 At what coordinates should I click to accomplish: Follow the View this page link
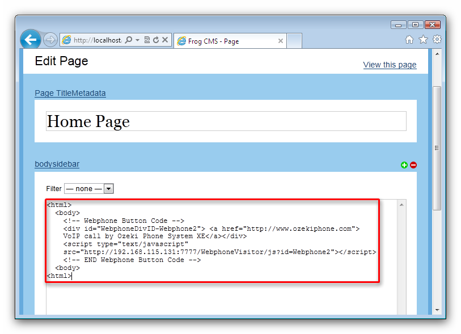click(390, 65)
